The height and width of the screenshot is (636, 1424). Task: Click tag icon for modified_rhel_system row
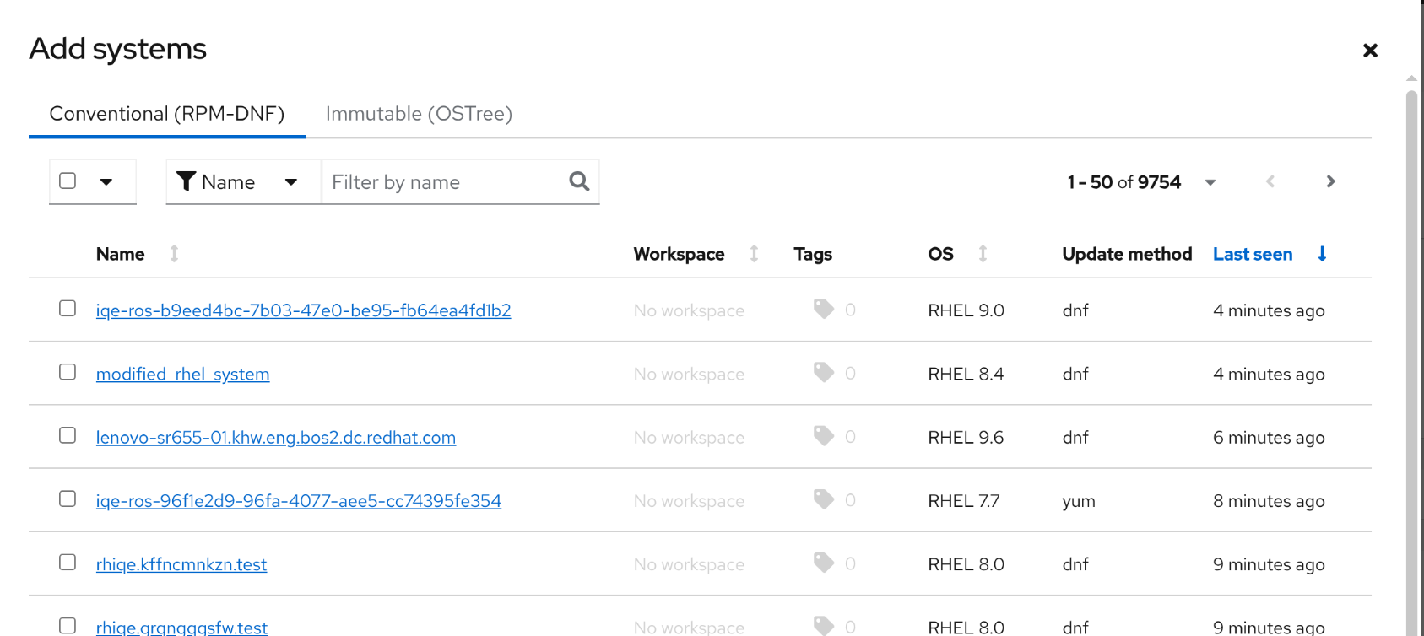pyautogui.click(x=823, y=373)
